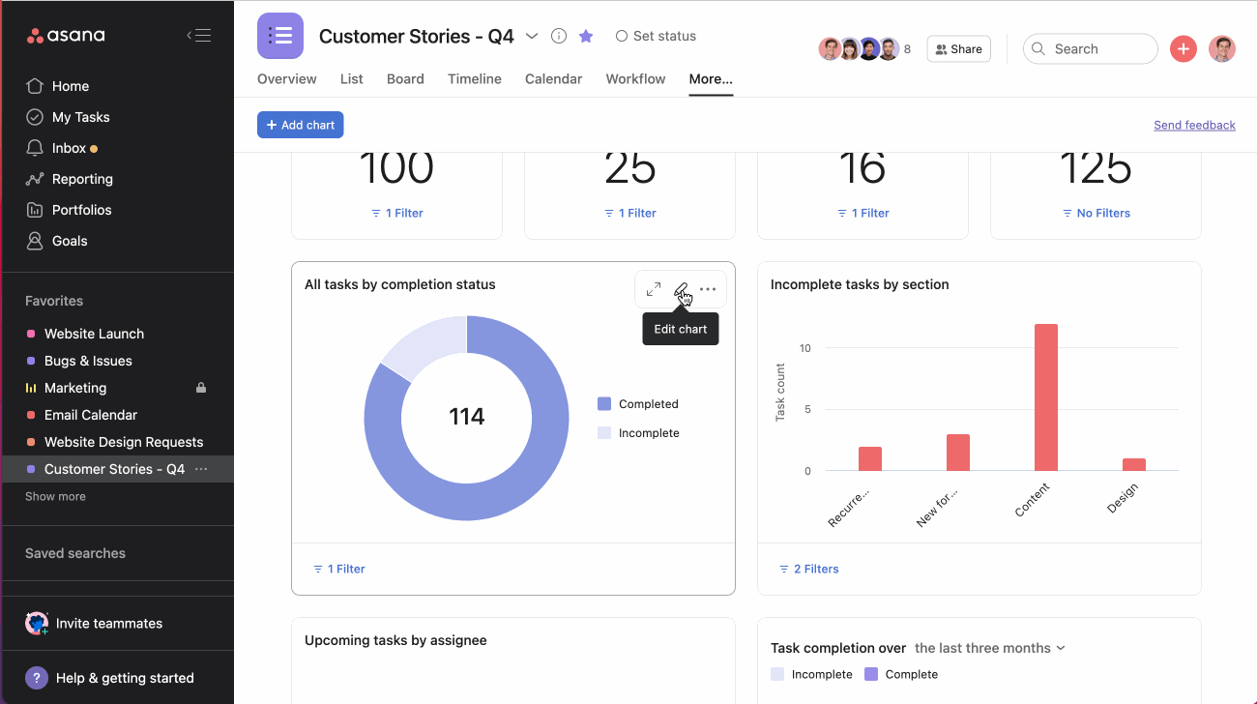Open the chart's three-dot more menu

[708, 289]
